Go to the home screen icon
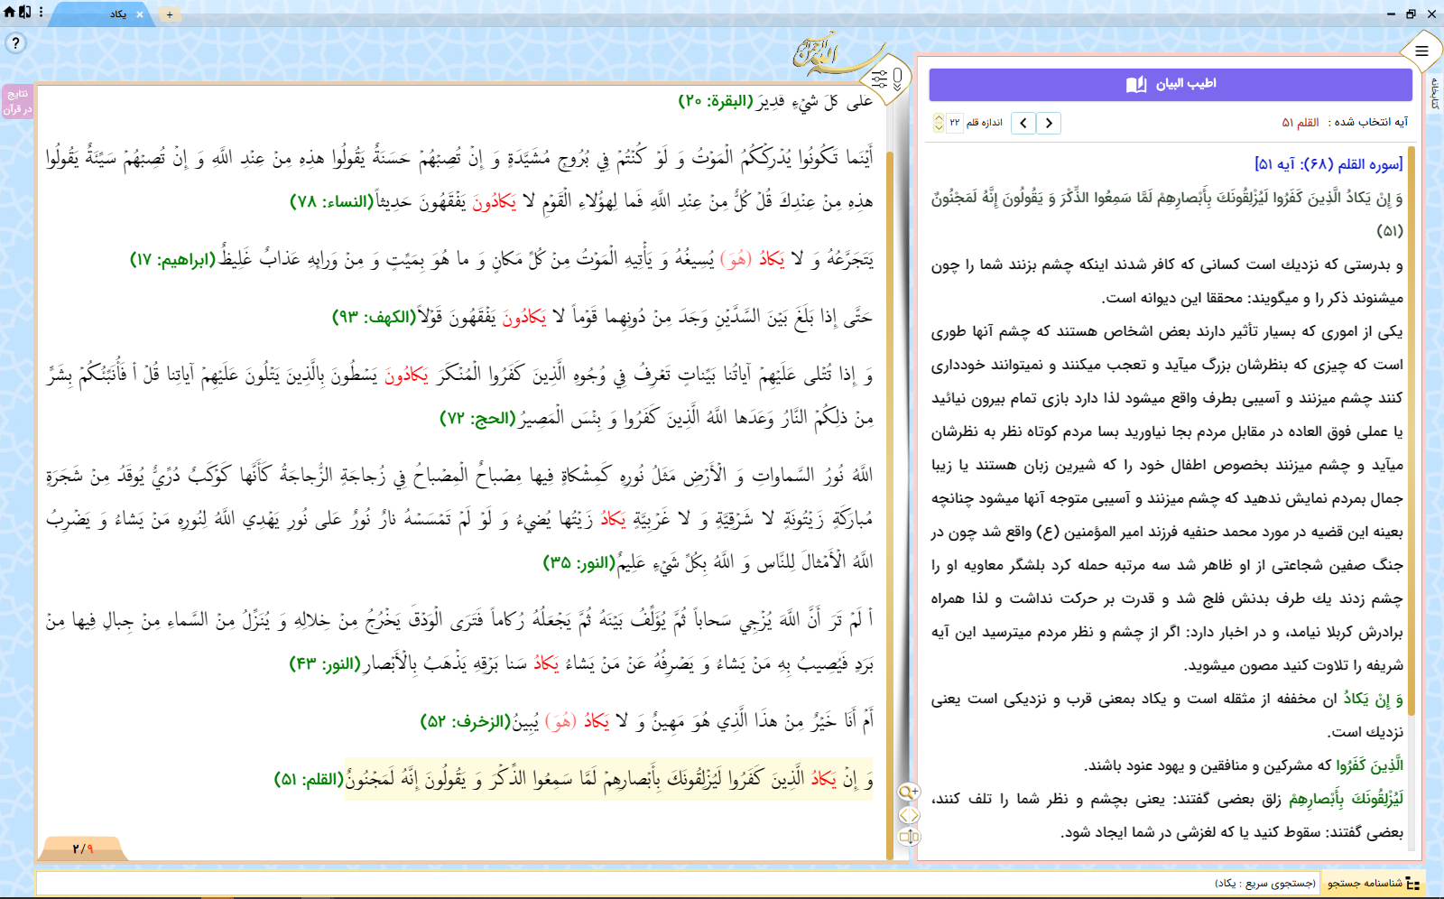This screenshot has width=1444, height=899. (10, 12)
